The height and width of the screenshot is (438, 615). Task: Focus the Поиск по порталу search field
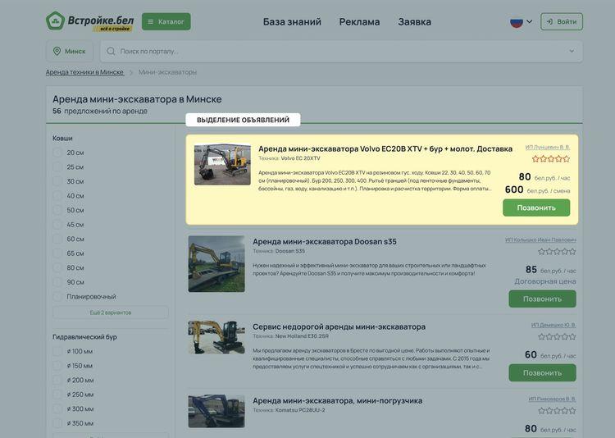tap(341, 51)
